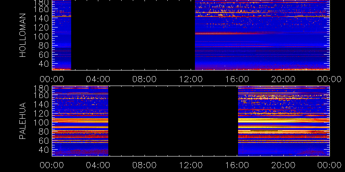This screenshot has width=345, height=172.
Task: Select the 140 frequency tick on the HOLLOMAN plot
Action: point(41,18)
